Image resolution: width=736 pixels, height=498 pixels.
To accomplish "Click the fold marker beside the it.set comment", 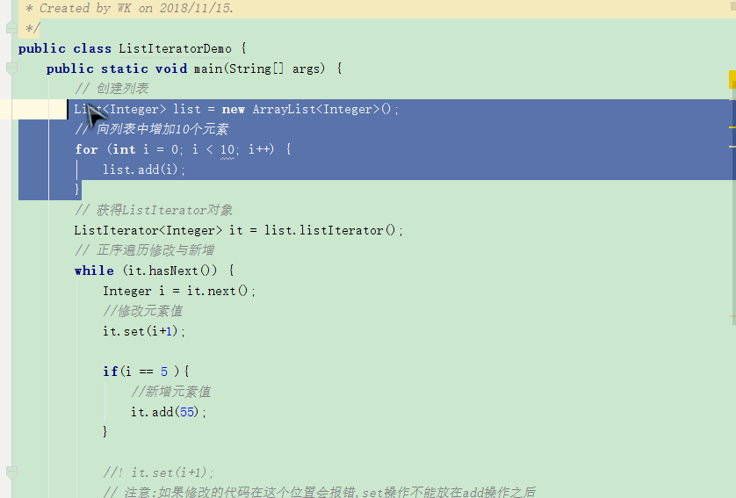I will point(12,472).
